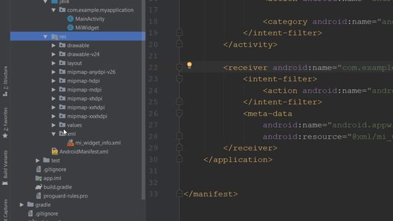393x221 pixels.
Task: Click the fold marker at line 19
Action: tap(179, 33)
